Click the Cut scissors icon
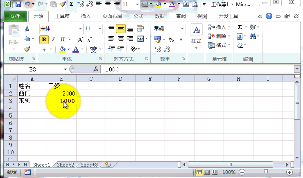The height and width of the screenshot is (178, 303). [27, 29]
